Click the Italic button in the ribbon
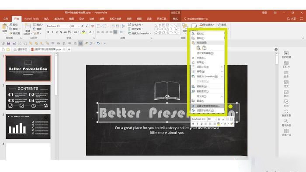 pyautogui.click(x=52, y=32)
